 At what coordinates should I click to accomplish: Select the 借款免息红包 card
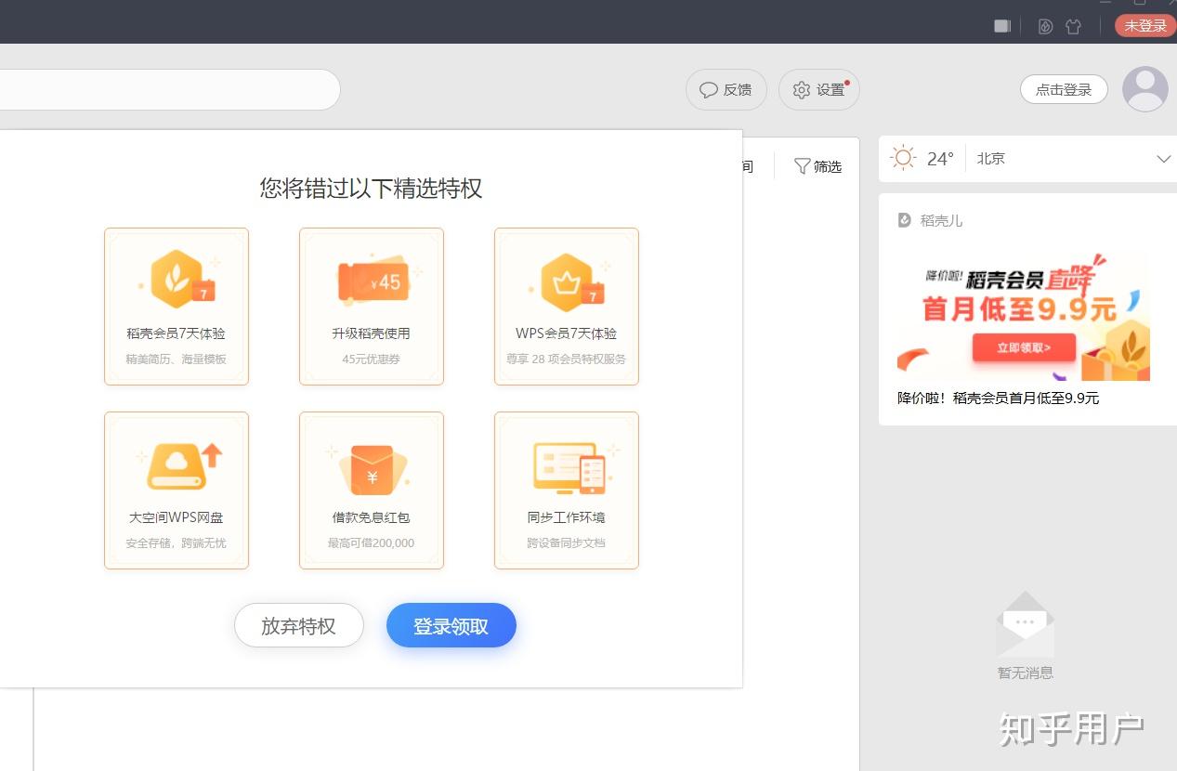(x=372, y=490)
